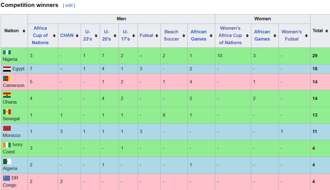Open the U-20's column header link
The height and width of the screenshot is (190, 330).
click(106, 36)
